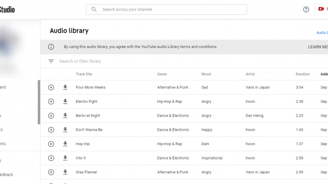
Task: Click the info icon in terms banner
Action: 51,47
